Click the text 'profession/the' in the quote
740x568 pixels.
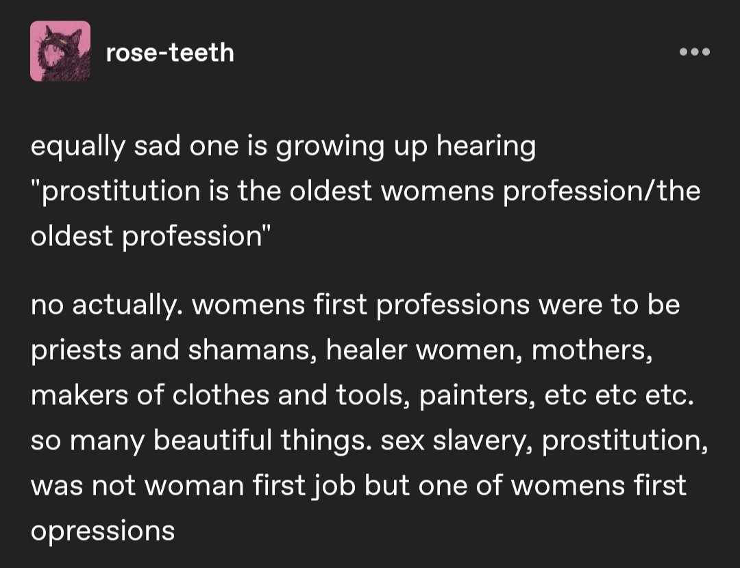pos(602,192)
